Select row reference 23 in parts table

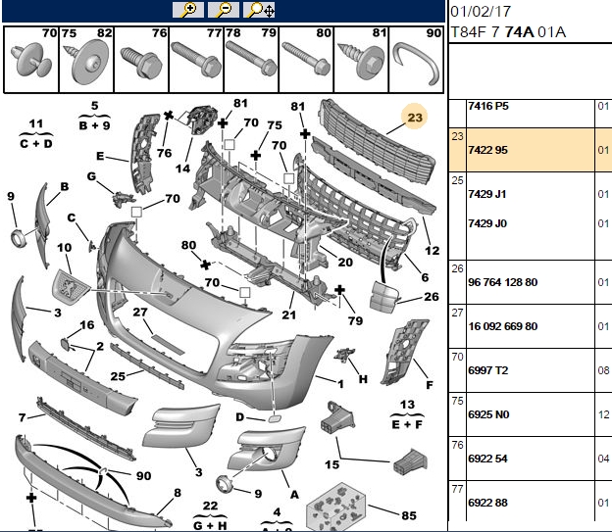457,136
